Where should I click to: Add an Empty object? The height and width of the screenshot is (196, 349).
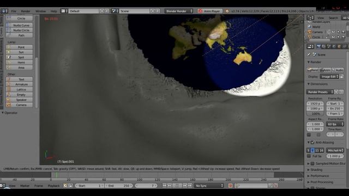(20, 95)
